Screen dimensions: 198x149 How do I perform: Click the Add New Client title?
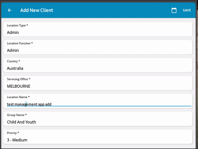(x=37, y=10)
